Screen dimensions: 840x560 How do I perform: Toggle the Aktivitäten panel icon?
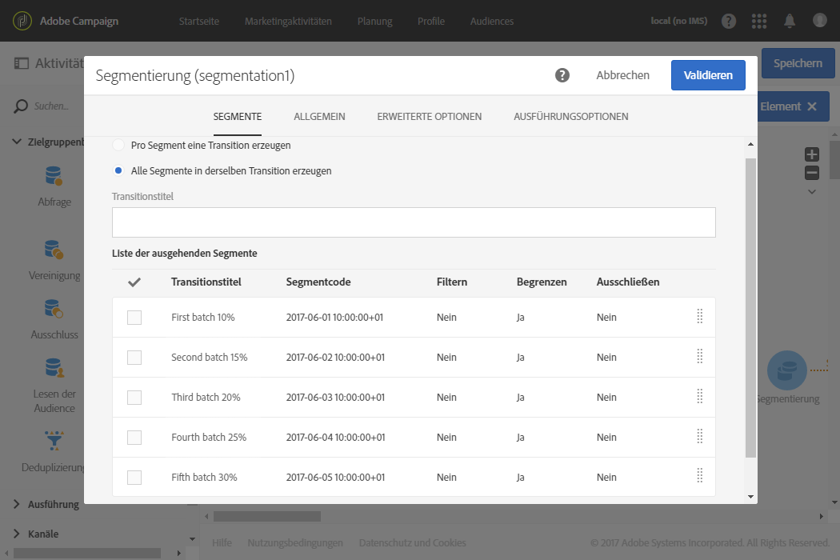[22, 63]
